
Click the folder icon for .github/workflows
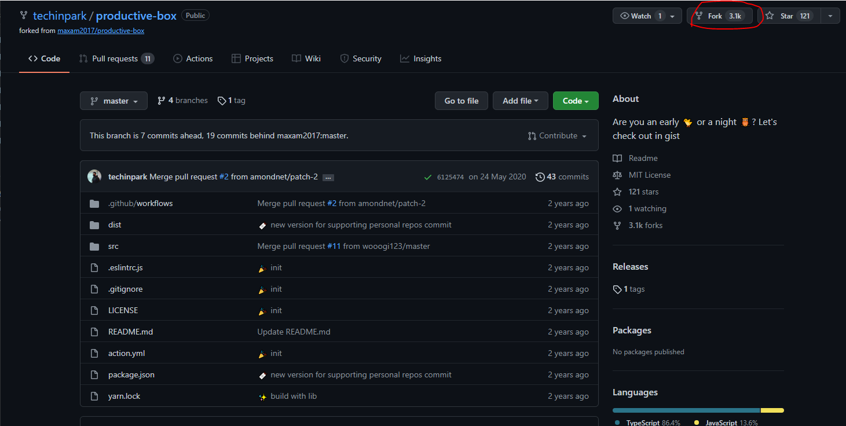coord(94,204)
